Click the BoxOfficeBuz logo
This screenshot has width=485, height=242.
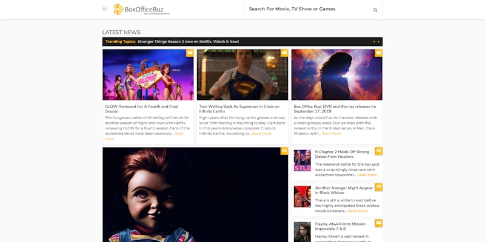coord(142,9)
